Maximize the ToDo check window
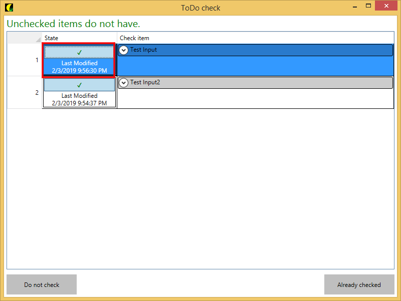 (x=368, y=7)
